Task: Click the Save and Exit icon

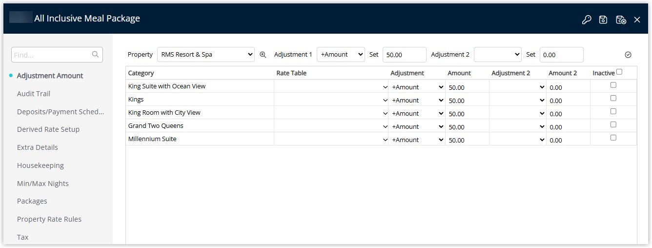Action: (621, 20)
